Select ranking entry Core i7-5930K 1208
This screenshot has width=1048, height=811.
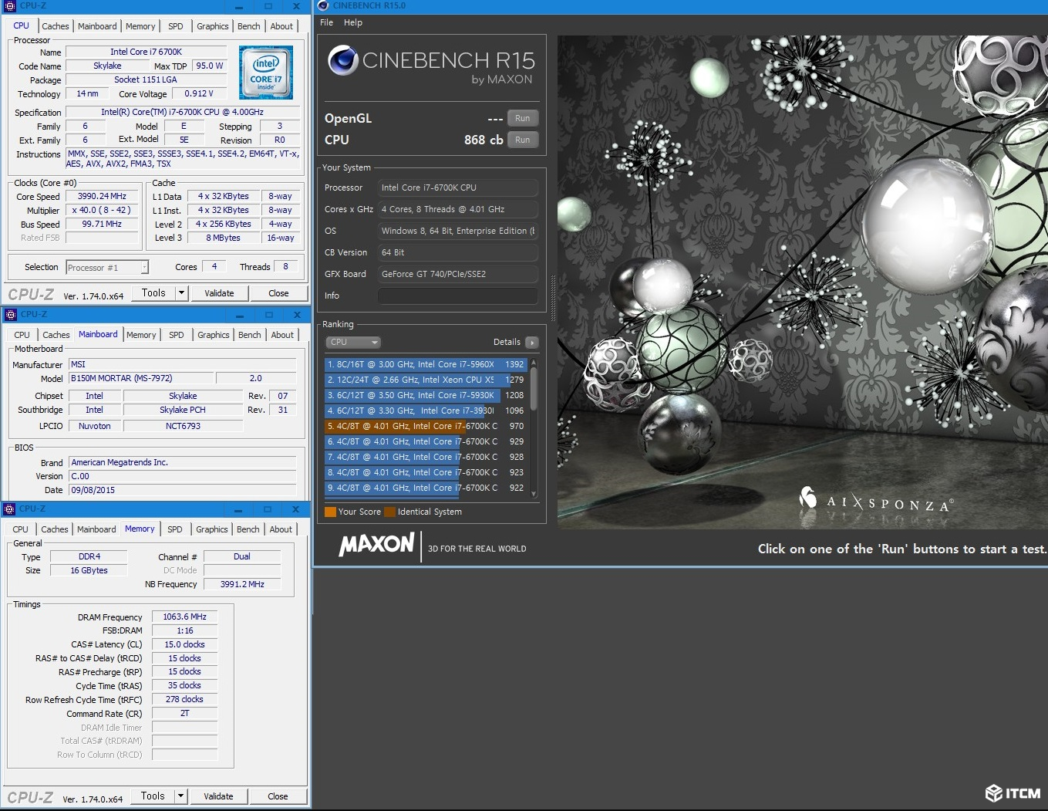(x=426, y=395)
